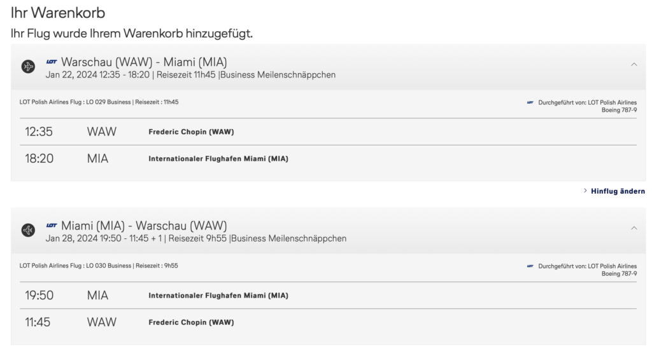
Task: Click the 18:20 arrival time in Miami
Action: (39, 158)
